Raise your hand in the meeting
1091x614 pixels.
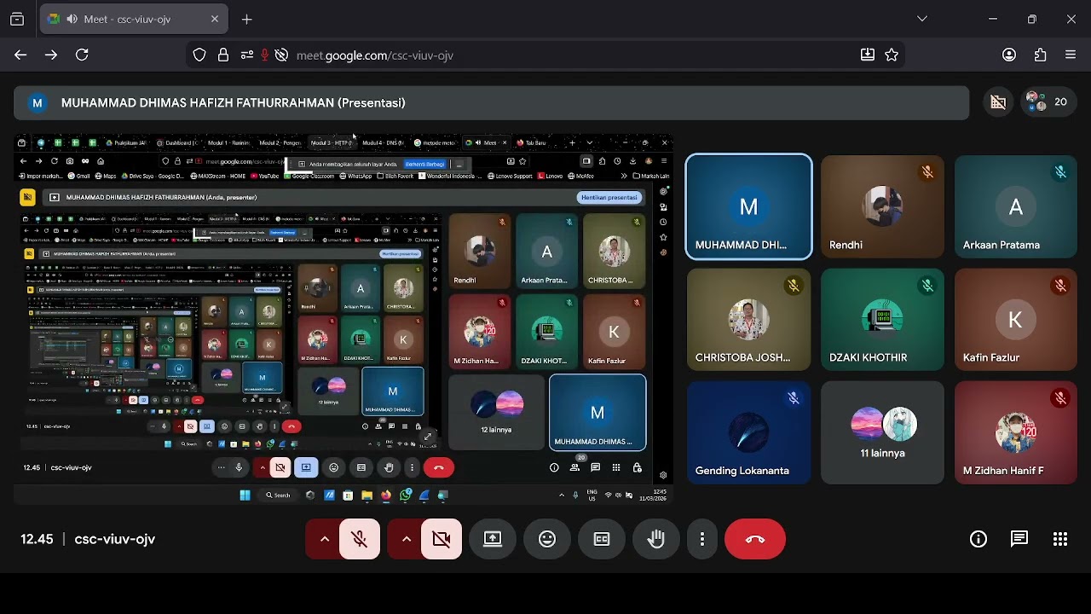click(656, 539)
